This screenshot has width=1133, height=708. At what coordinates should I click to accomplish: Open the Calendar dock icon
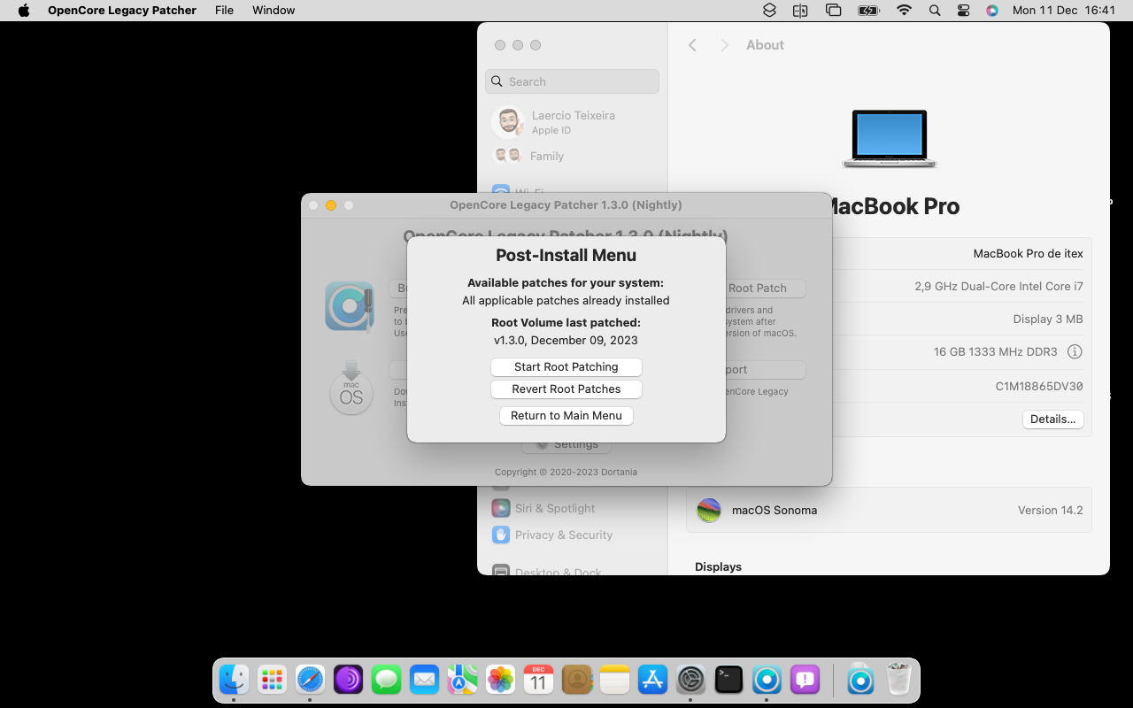538,680
